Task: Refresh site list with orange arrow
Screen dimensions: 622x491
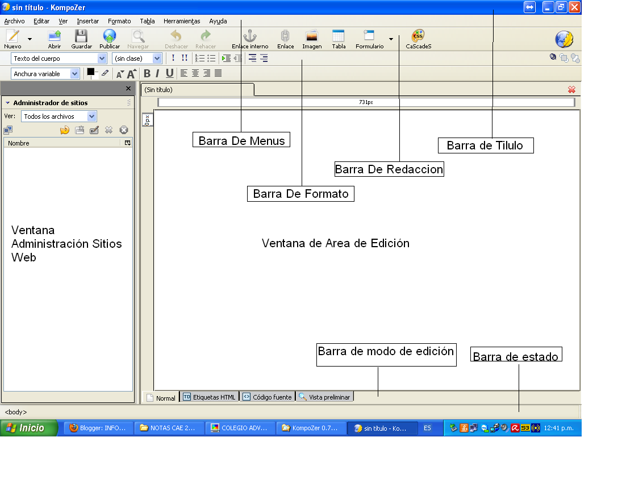Action: 65,130
